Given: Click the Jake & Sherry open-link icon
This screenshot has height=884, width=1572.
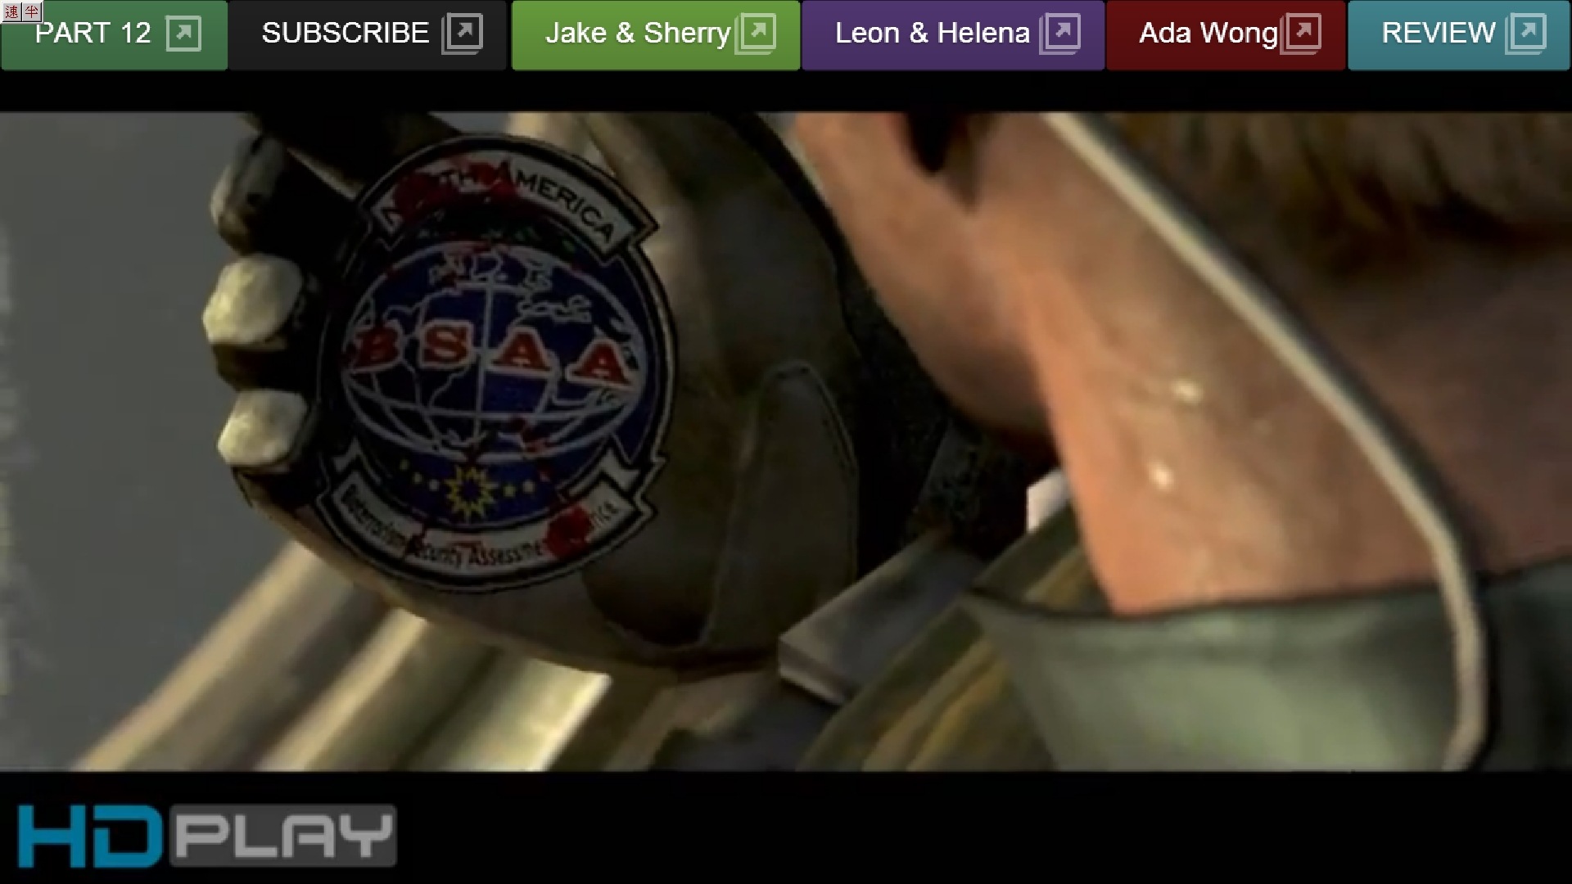Looking at the screenshot, I should (756, 34).
